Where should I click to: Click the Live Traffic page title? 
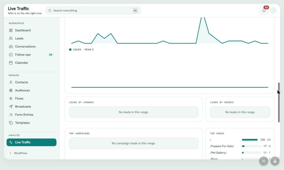pos(18,9)
